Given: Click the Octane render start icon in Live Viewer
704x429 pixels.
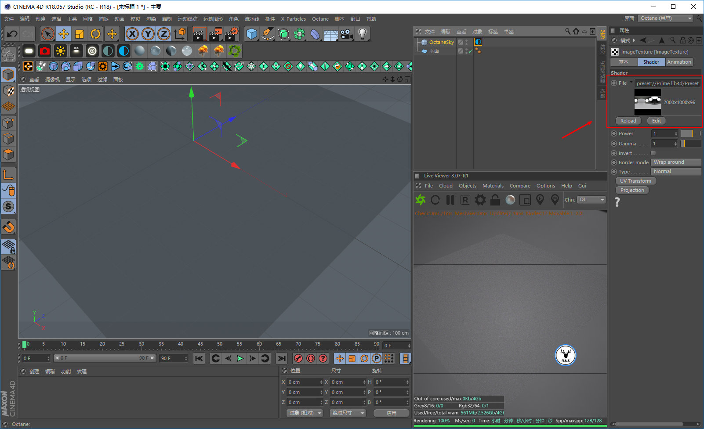Looking at the screenshot, I should 421,200.
